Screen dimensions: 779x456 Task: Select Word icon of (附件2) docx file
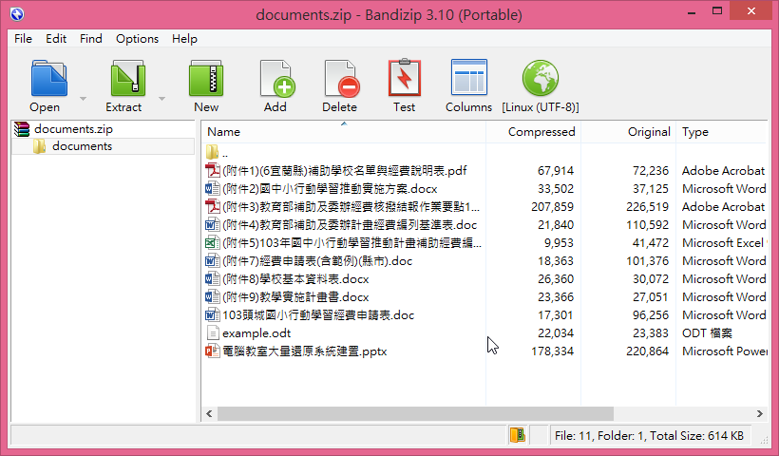pos(213,189)
